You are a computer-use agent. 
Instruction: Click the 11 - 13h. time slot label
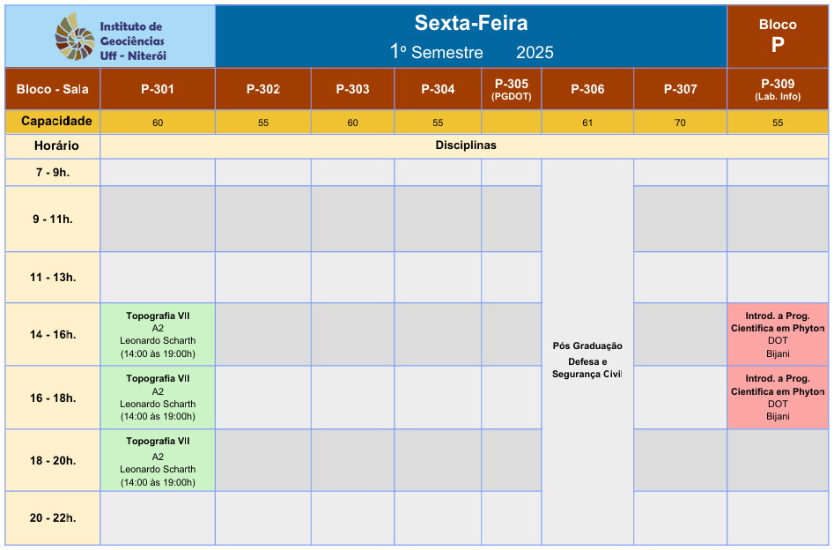pyautogui.click(x=53, y=277)
